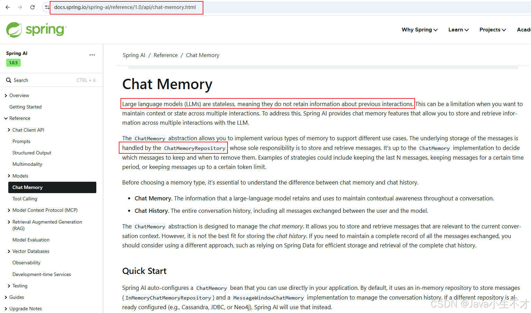Open the Model Evaluation page
This screenshot has width=531, height=313.
point(31,240)
